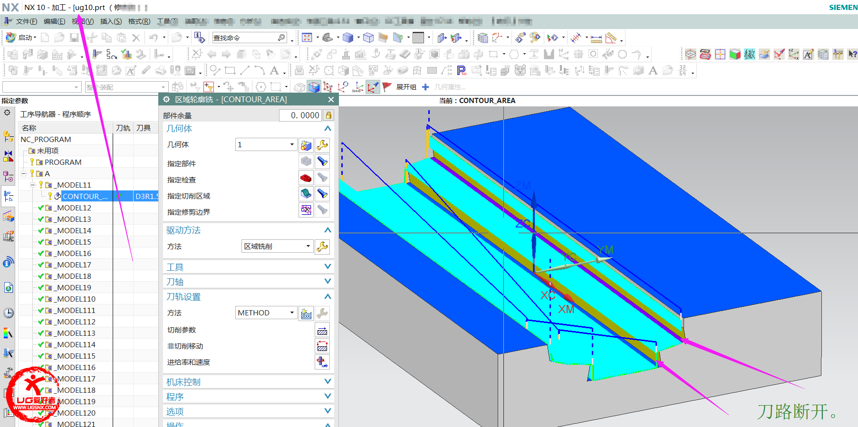The width and height of the screenshot is (858, 427).
Task: Collapse tree node A in navigator
Action: [23, 173]
